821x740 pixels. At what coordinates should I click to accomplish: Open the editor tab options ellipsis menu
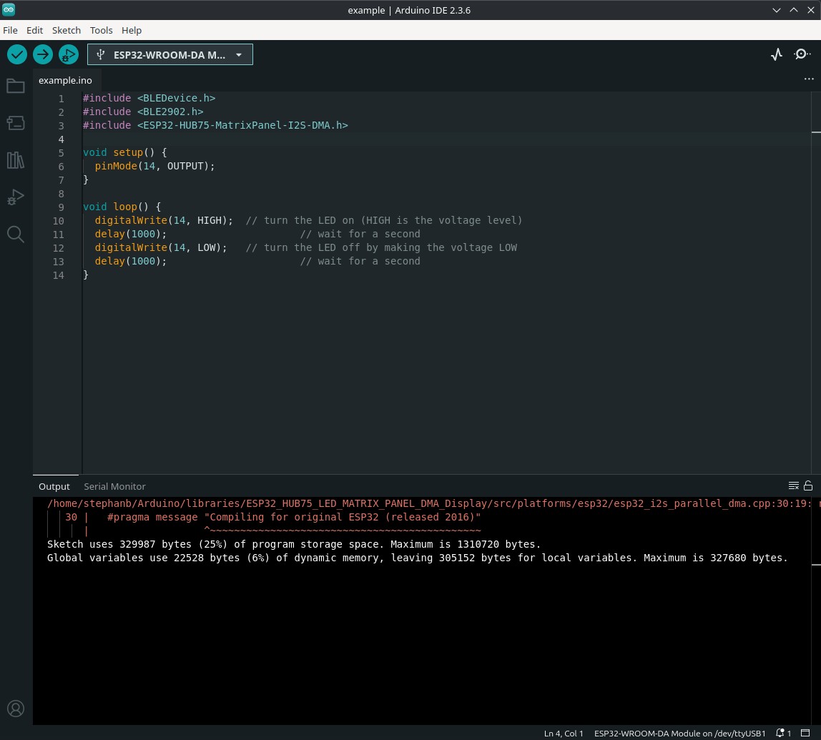coord(809,79)
